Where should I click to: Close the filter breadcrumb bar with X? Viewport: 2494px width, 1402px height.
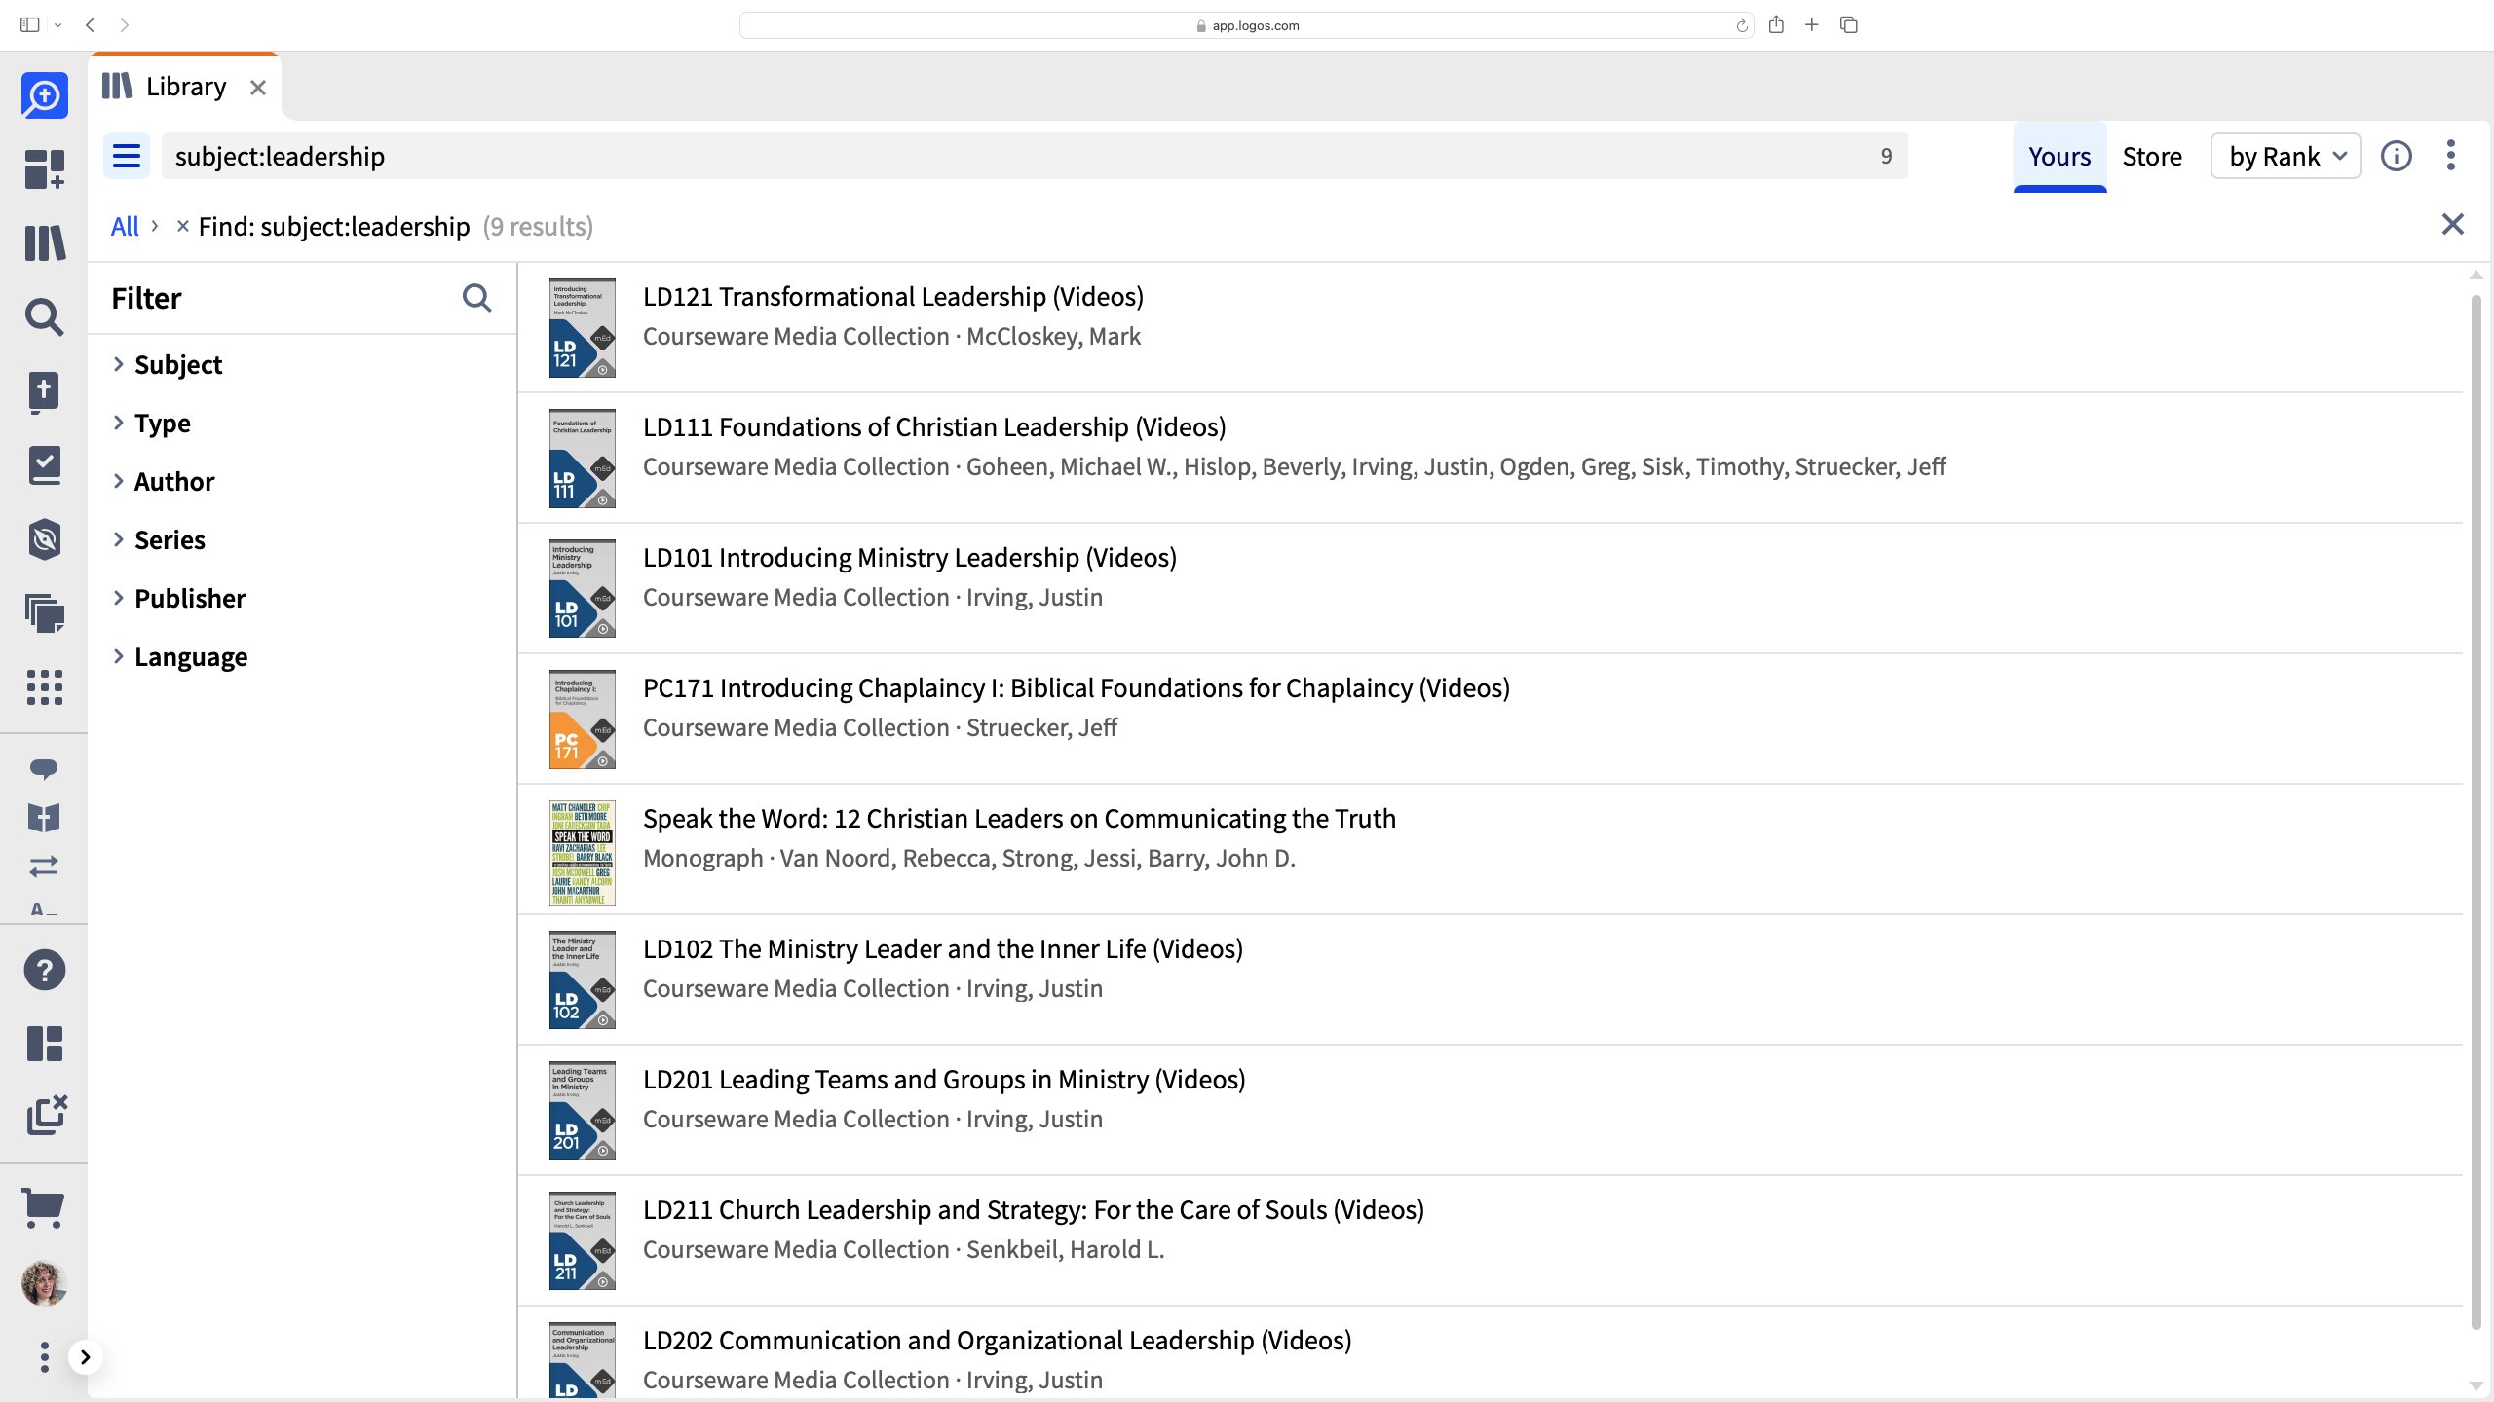tap(2452, 225)
